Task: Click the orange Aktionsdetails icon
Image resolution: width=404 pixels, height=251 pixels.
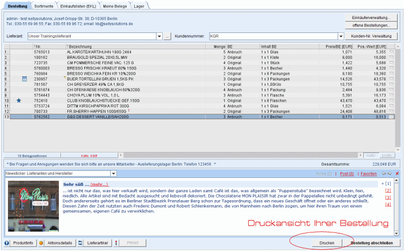Action: (x=41, y=243)
